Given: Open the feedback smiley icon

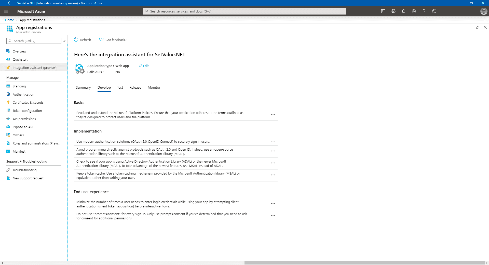Looking at the screenshot, I should (434, 11).
